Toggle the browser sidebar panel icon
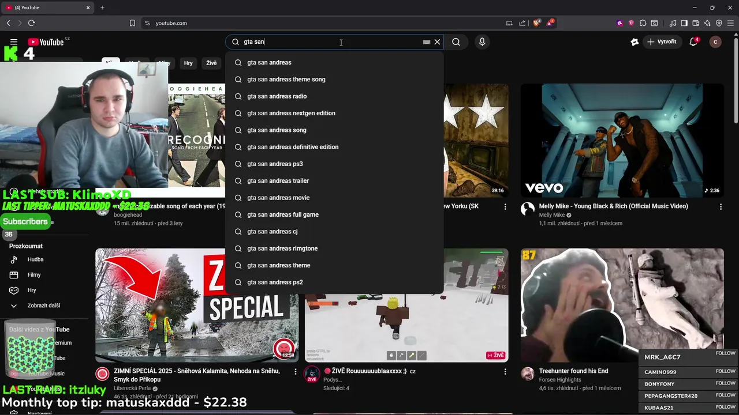The width and height of the screenshot is (739, 415). (684, 23)
